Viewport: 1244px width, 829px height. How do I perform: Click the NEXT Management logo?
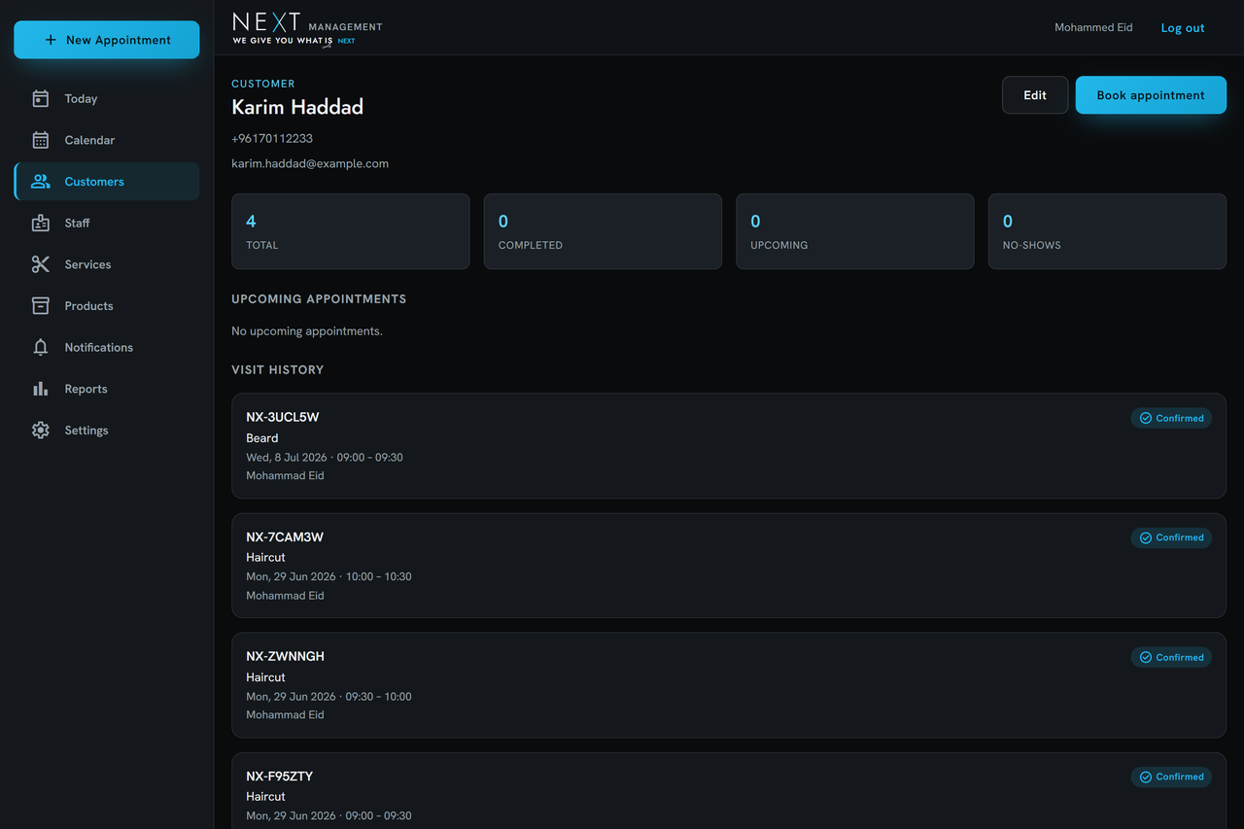coord(307,28)
